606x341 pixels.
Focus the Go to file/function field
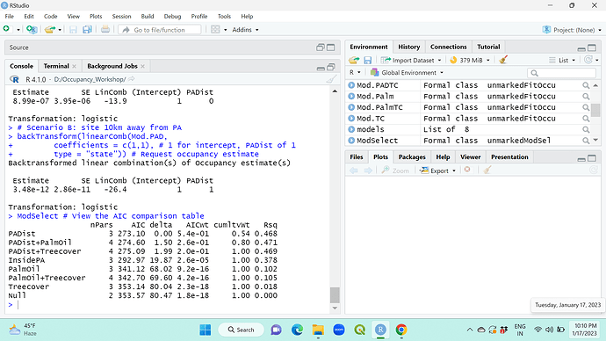coord(160,30)
